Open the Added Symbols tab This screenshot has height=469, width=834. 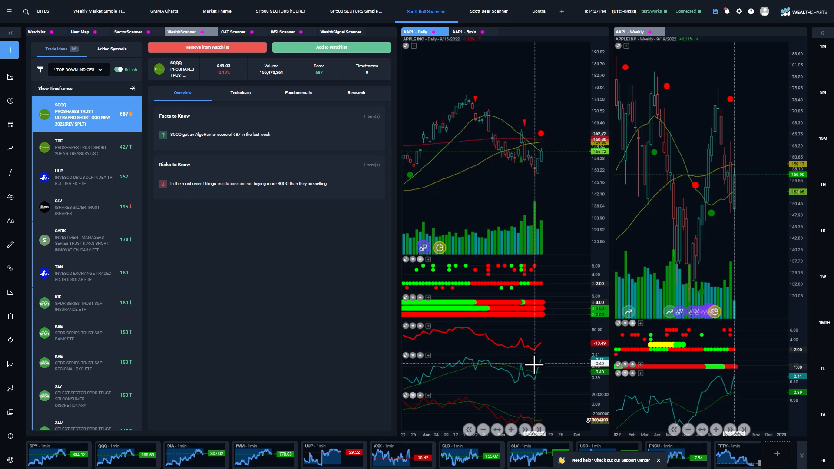click(112, 49)
